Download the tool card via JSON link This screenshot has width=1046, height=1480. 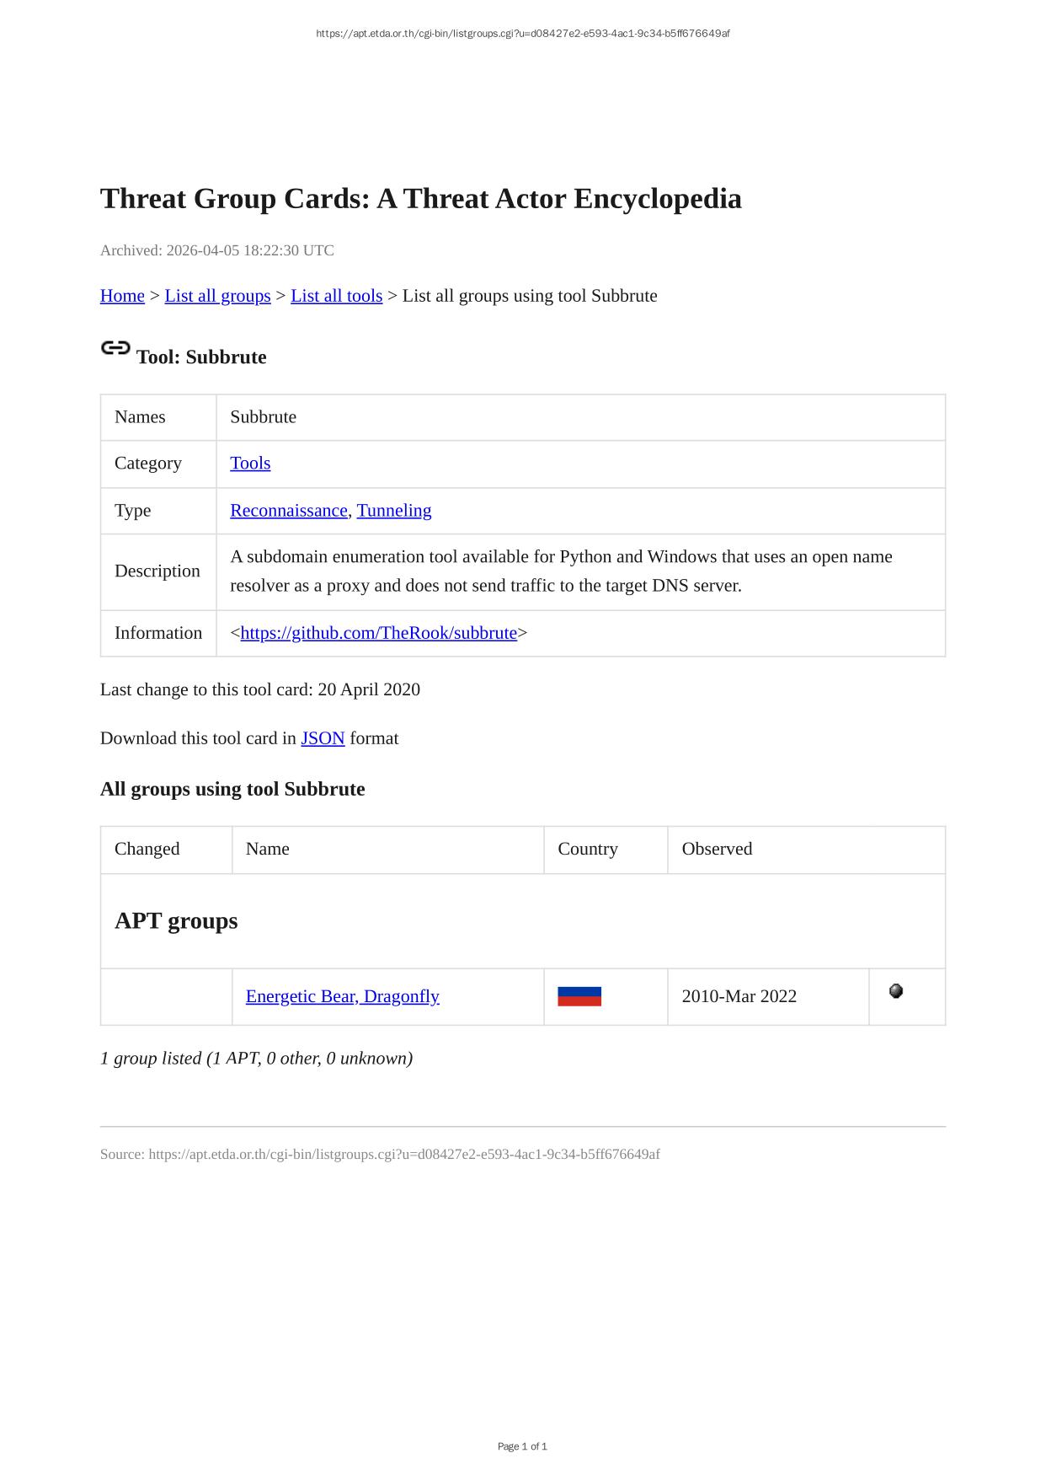(x=323, y=738)
